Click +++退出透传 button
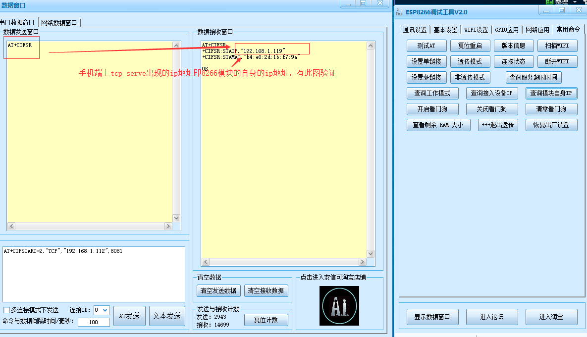This screenshot has width=587, height=337. coord(498,125)
